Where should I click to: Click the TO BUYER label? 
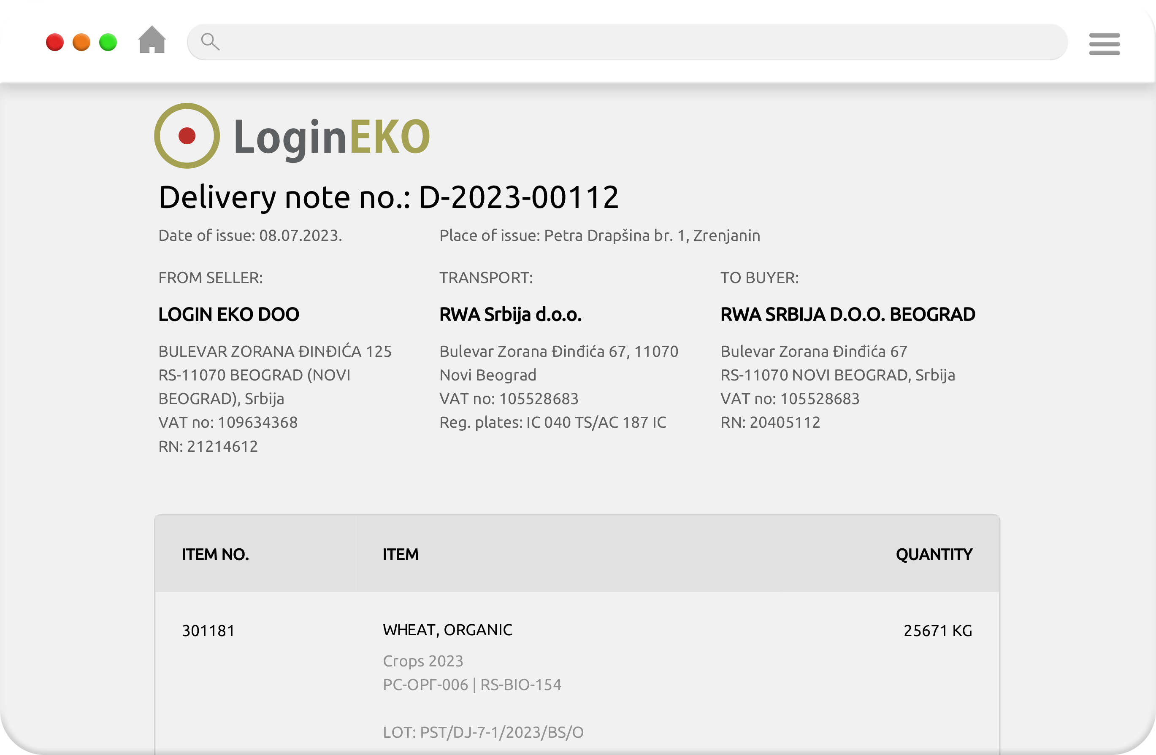759,278
